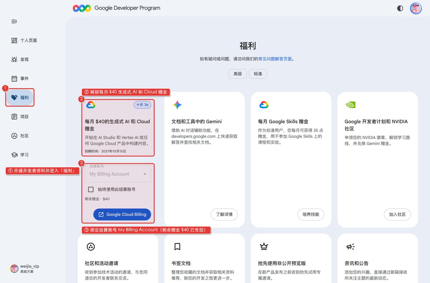Open the 常见问题解答页面 link

[x=275, y=59]
